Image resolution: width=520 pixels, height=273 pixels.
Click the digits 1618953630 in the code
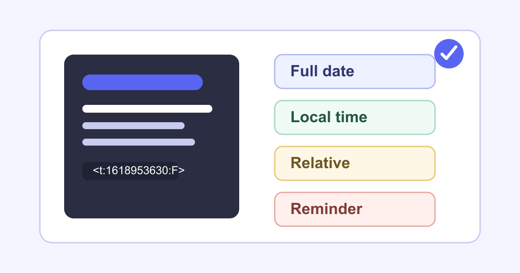tap(139, 171)
